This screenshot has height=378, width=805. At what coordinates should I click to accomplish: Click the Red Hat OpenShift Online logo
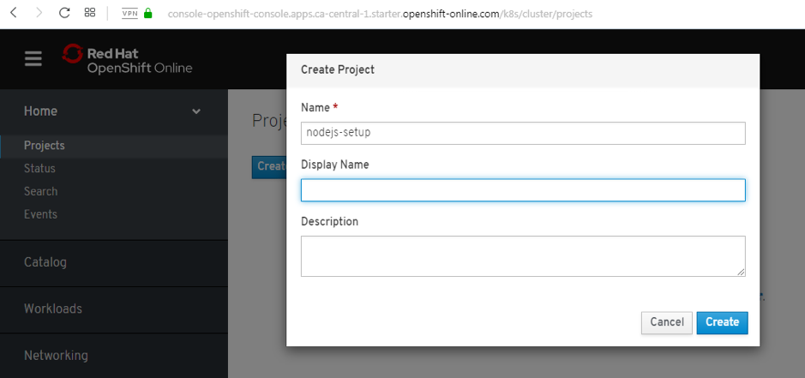[128, 60]
